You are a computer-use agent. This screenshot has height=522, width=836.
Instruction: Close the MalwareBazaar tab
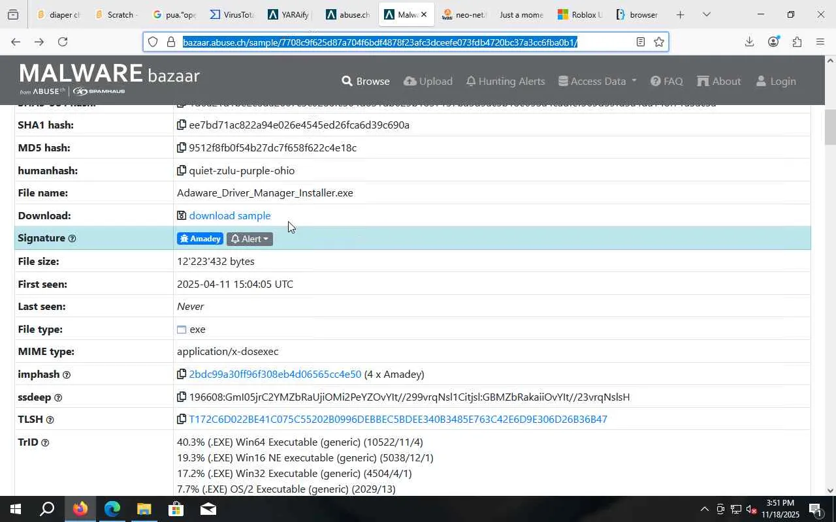[x=424, y=14]
